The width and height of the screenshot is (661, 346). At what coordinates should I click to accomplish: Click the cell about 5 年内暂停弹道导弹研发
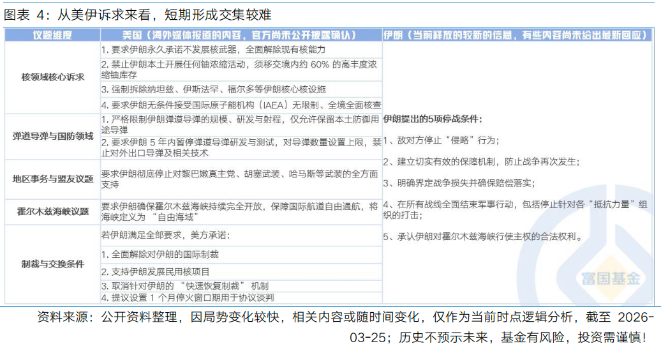(x=240, y=147)
